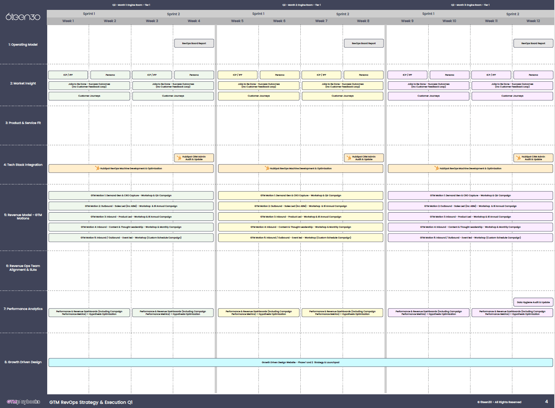This screenshot has width=555, height=408.
Task: Select the 'Q2 - Month 3: Engine Room' header
Action: point(470,5)
